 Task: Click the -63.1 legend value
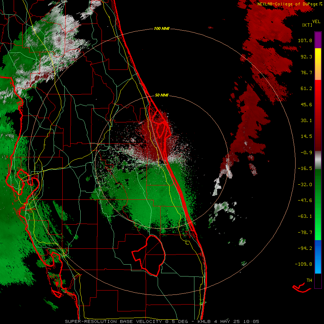click(305, 216)
